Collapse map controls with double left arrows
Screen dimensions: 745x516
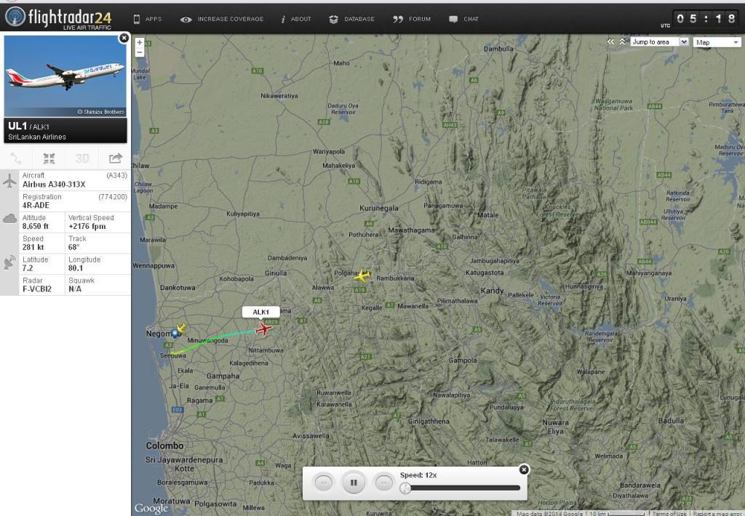(x=610, y=41)
